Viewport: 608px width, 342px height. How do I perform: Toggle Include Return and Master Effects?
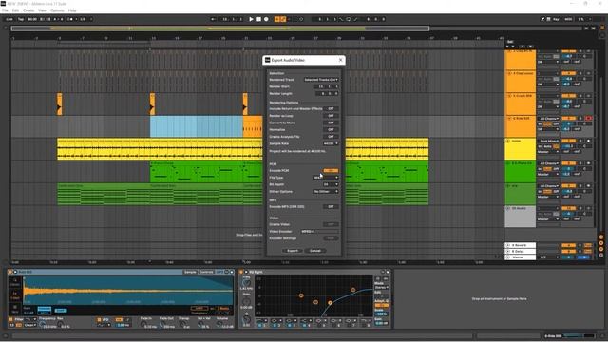(x=331, y=108)
